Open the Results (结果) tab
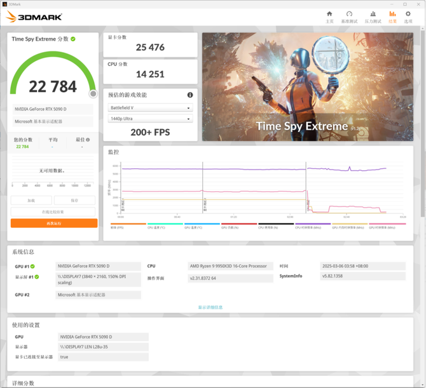Screen dimensions: 426x388 click(392, 17)
